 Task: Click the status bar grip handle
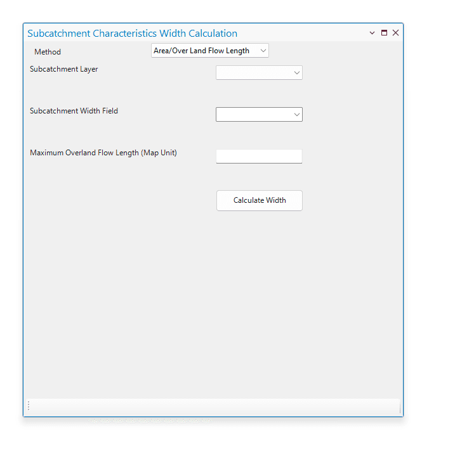(29, 406)
